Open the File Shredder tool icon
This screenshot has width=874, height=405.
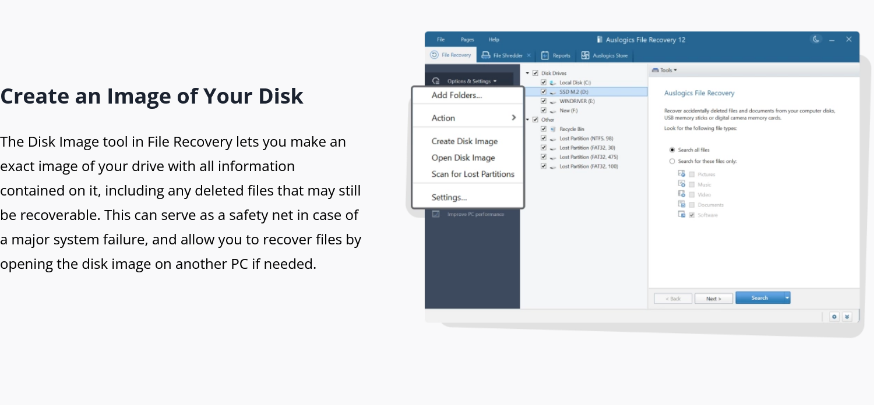pos(487,55)
